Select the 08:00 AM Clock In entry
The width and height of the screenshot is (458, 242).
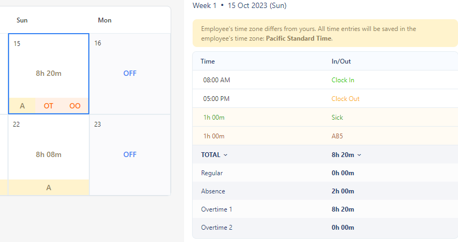[325, 80]
